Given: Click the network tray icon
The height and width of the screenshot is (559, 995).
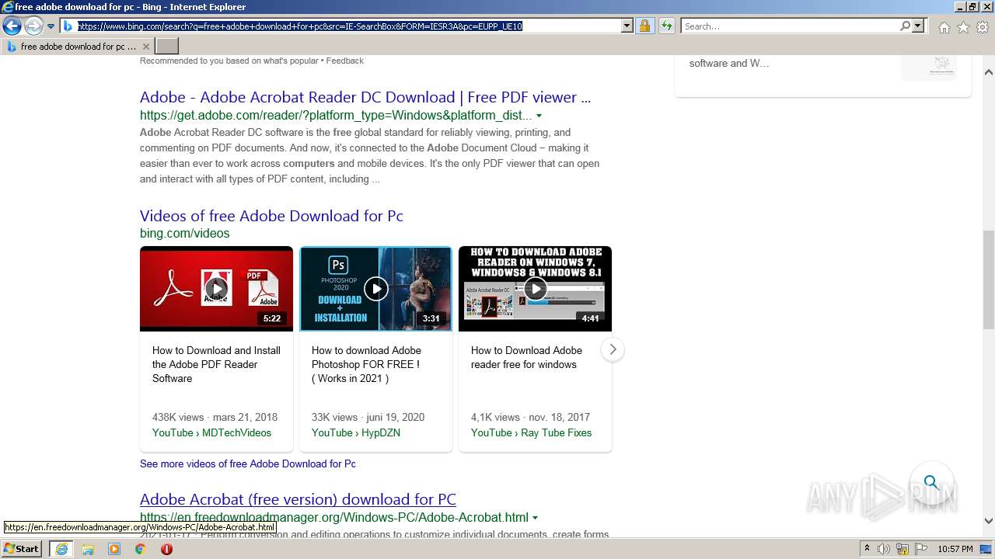Looking at the screenshot, I should click(x=902, y=549).
